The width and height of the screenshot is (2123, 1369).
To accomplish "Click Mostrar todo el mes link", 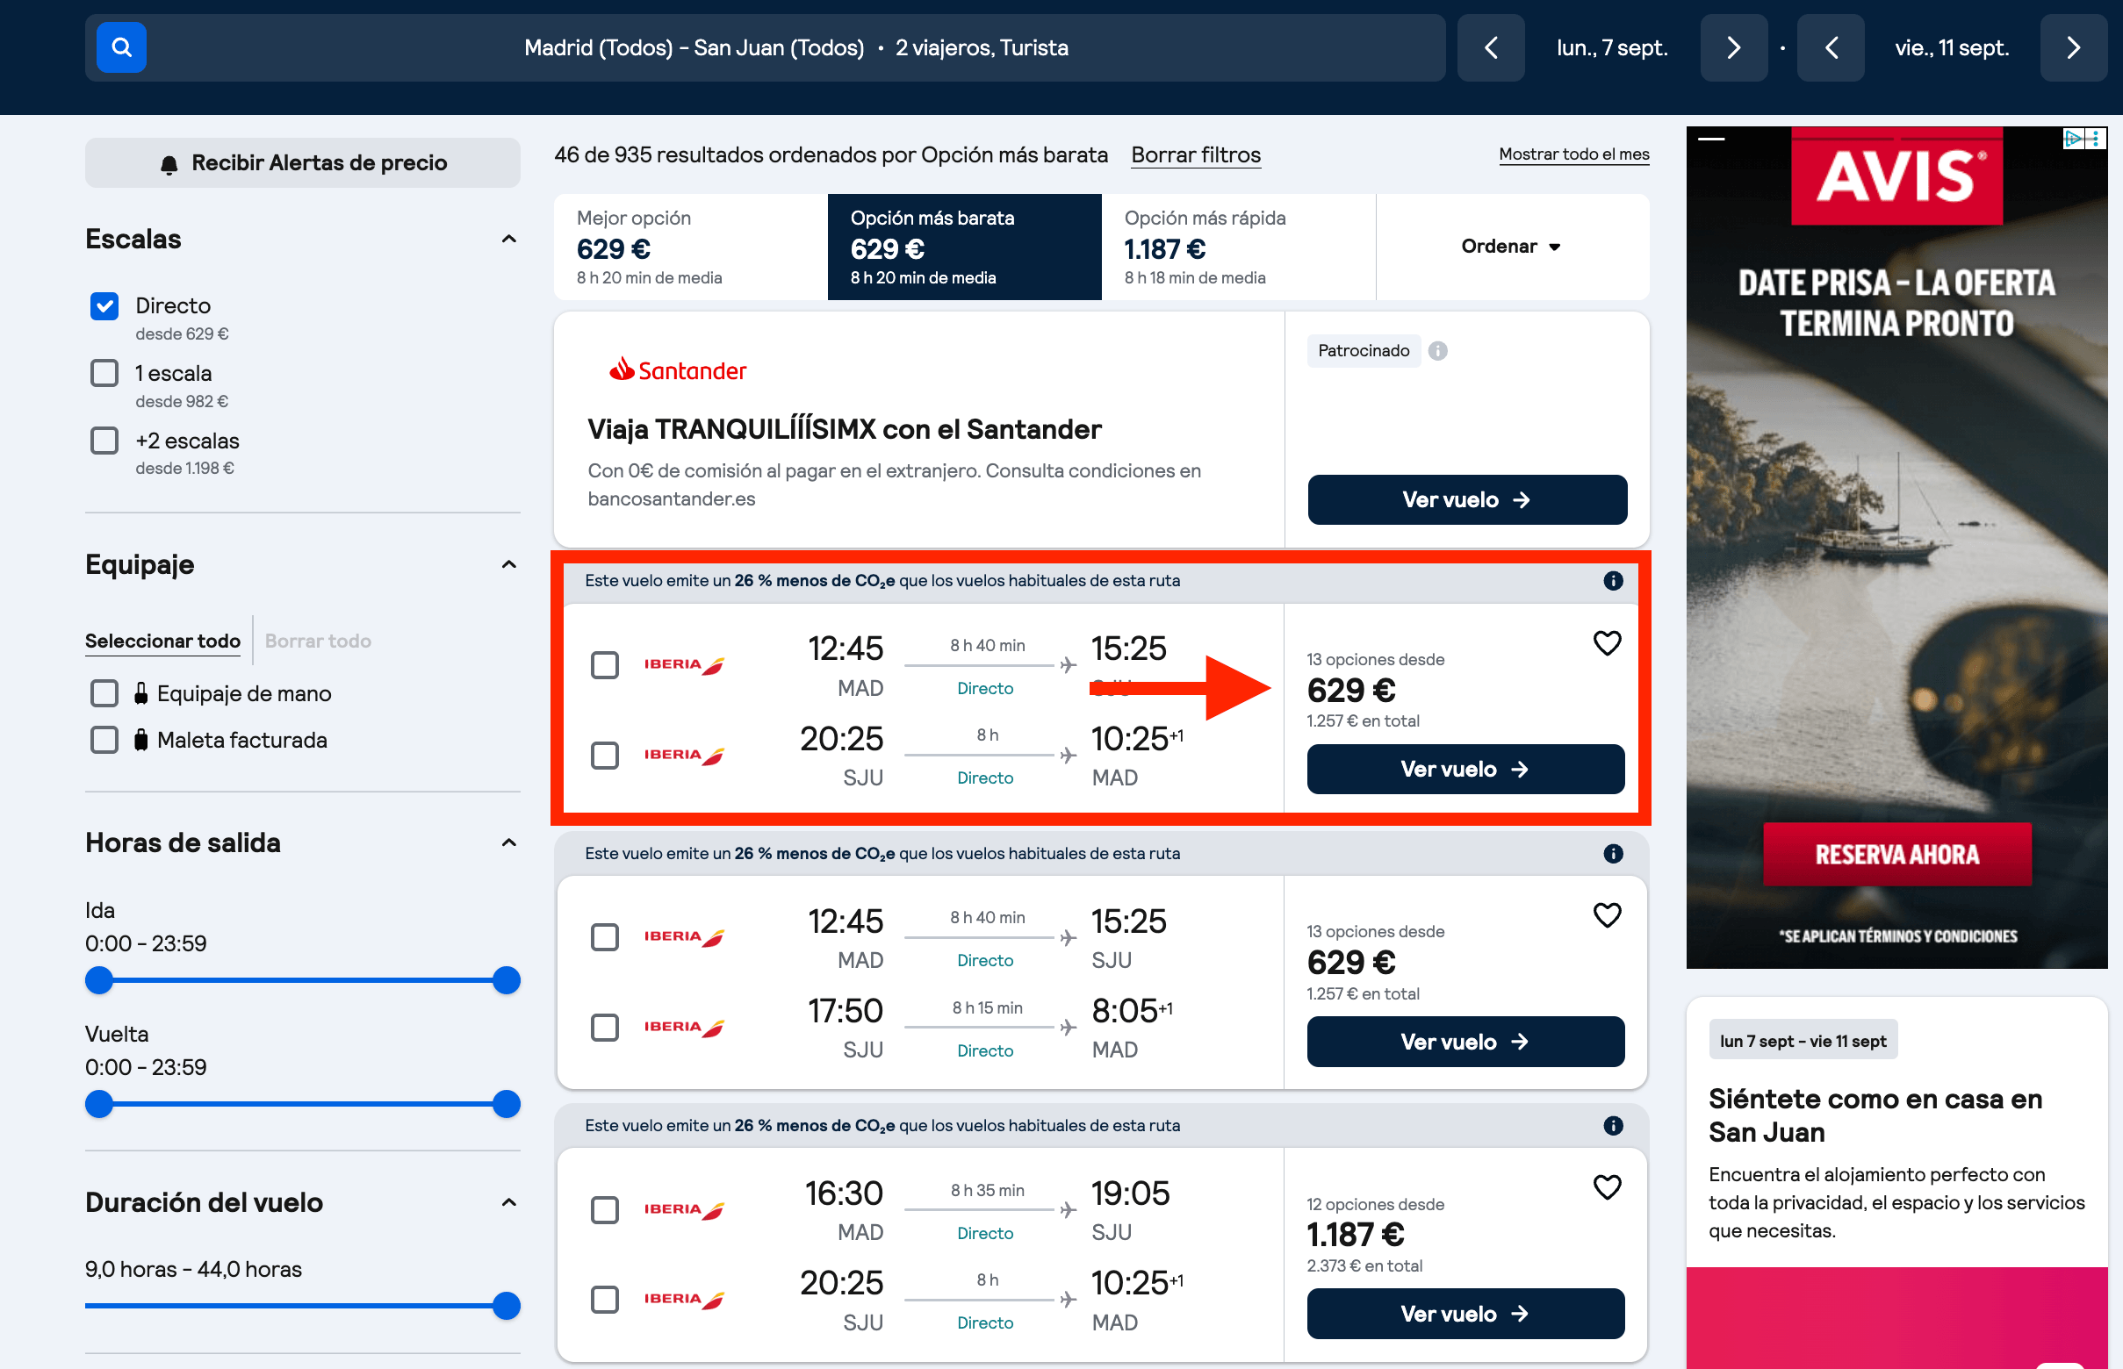I will tap(1573, 154).
